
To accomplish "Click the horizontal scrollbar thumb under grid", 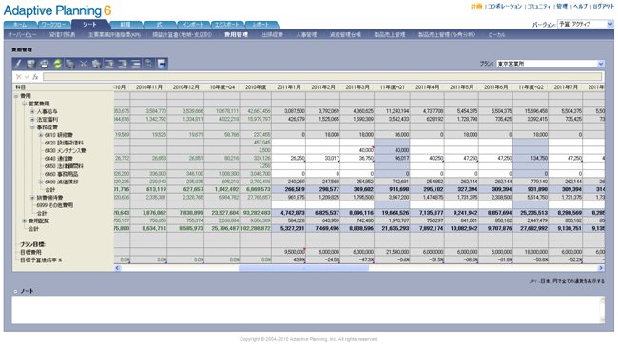I will click(x=303, y=268).
